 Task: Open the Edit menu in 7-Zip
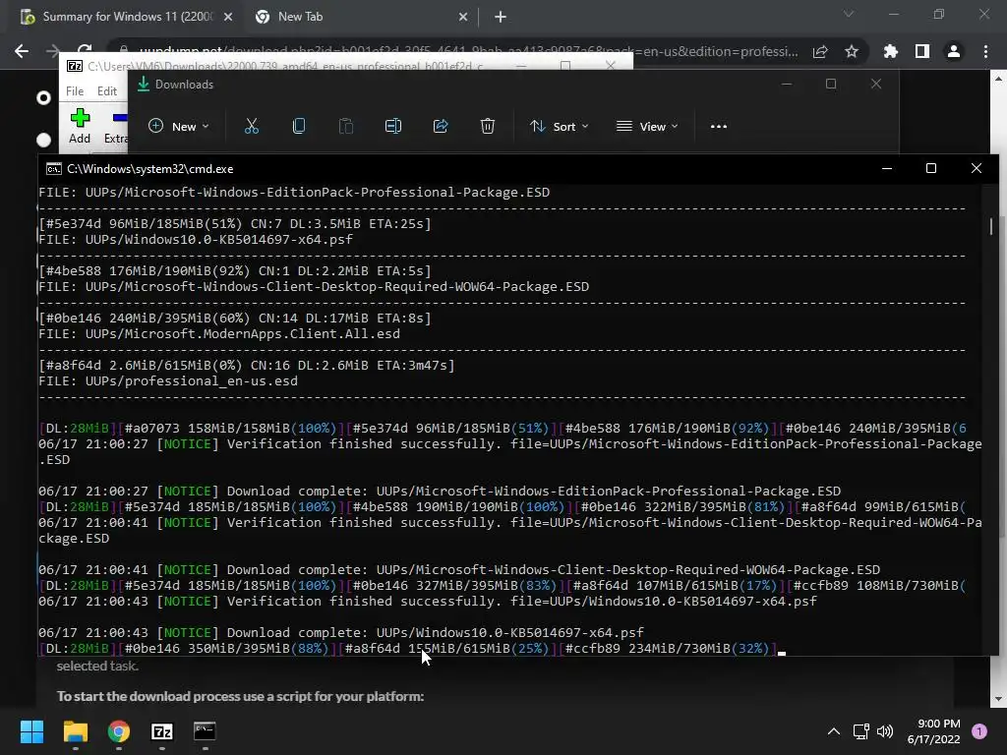coord(106,91)
